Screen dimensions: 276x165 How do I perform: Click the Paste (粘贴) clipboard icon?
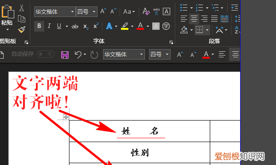[7, 11]
